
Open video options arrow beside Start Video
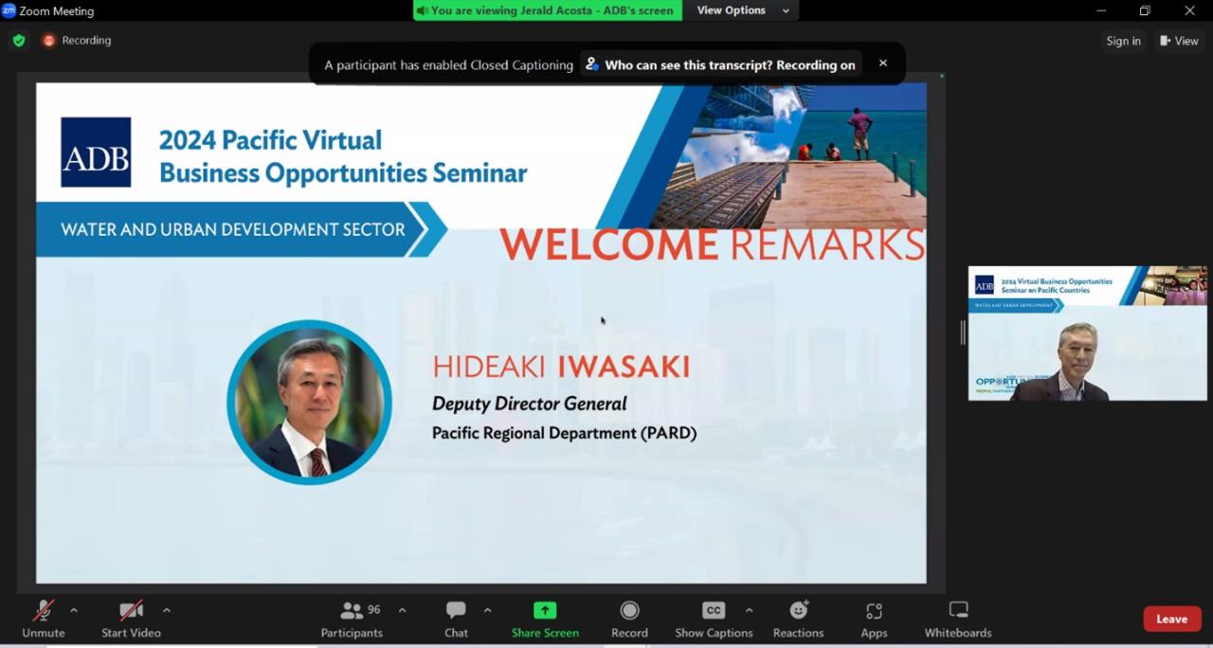coord(167,610)
